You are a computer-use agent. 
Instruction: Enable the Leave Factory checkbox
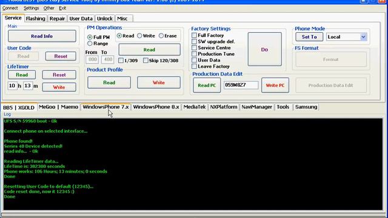[211, 66]
